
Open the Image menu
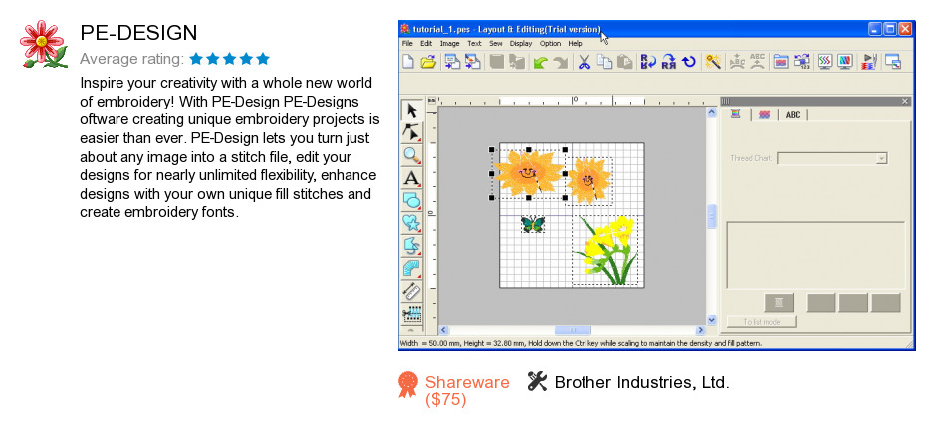[x=449, y=44]
